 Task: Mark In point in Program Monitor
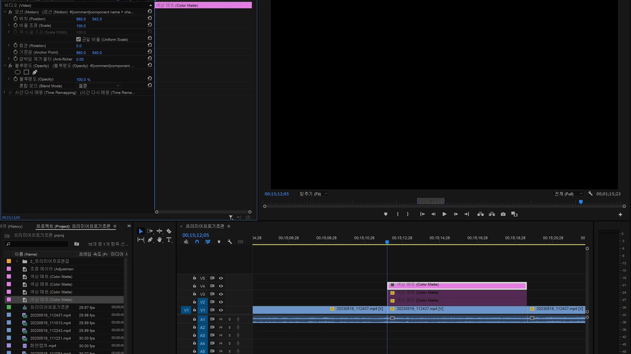398,214
